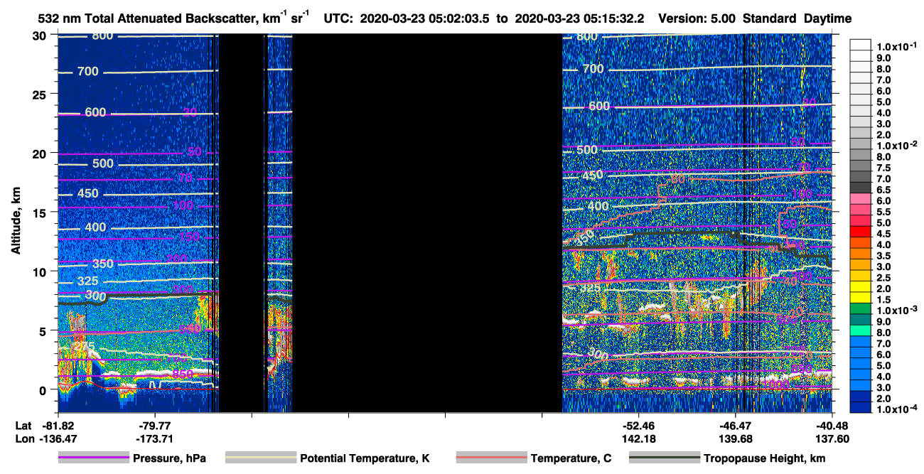This screenshot has height=474, width=924.
Task: Select the latitude value '-40.48'
Action: tap(832, 426)
